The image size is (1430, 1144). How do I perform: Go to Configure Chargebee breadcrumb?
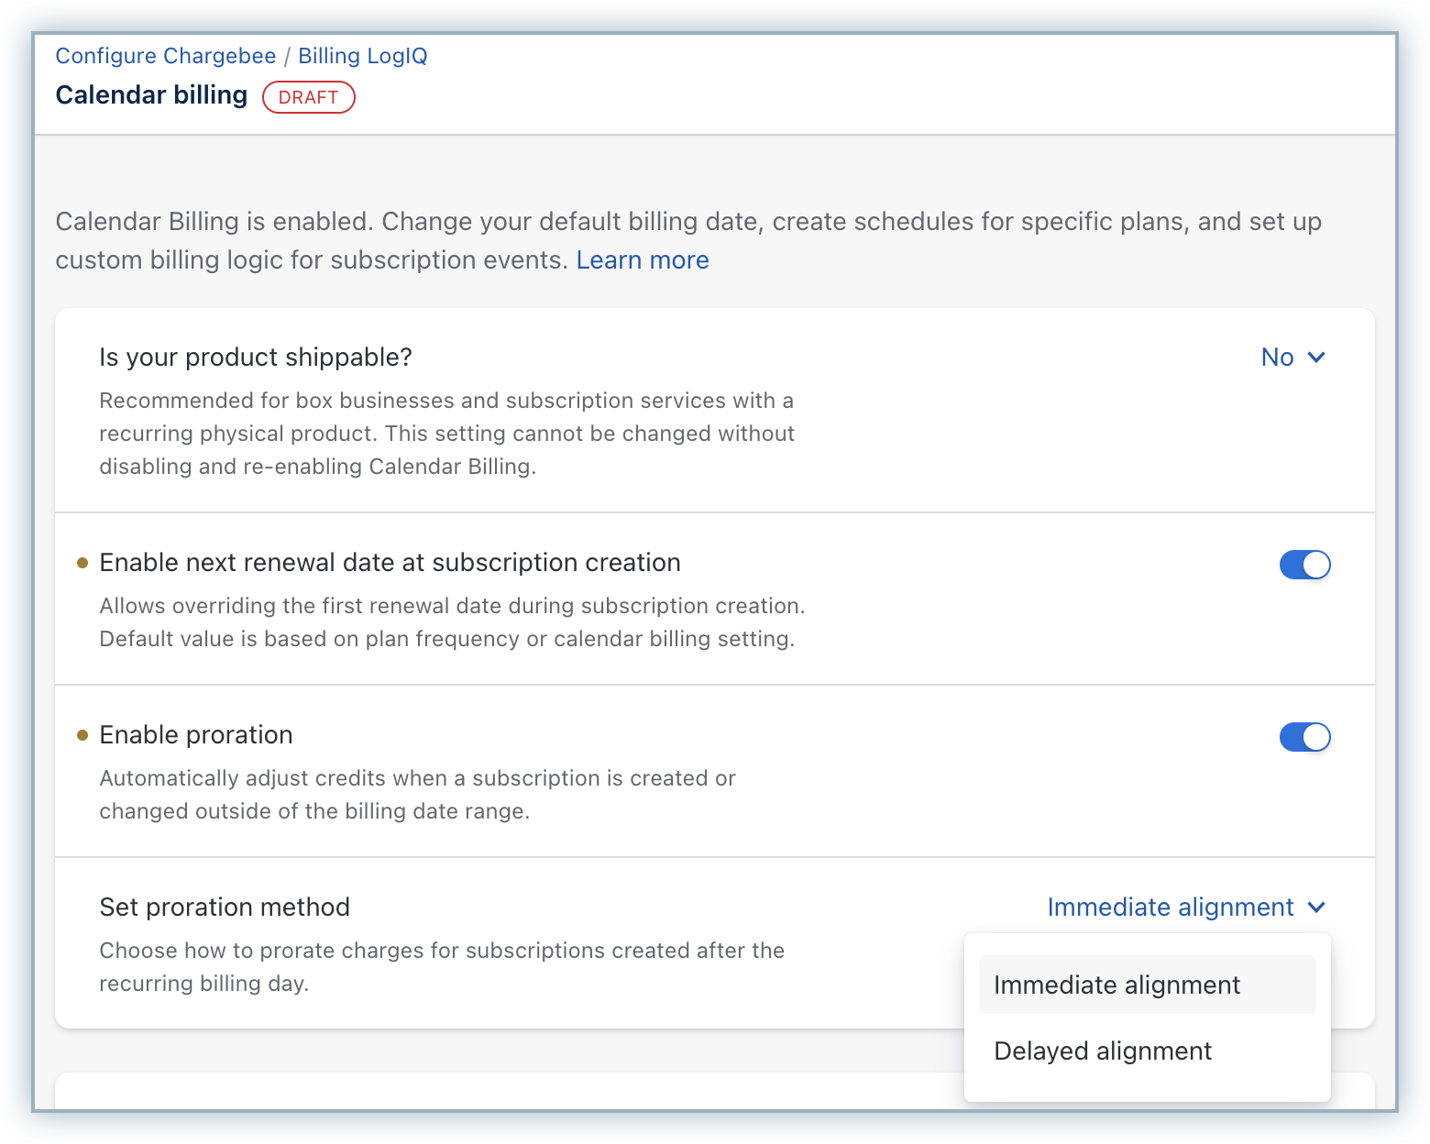[166, 56]
